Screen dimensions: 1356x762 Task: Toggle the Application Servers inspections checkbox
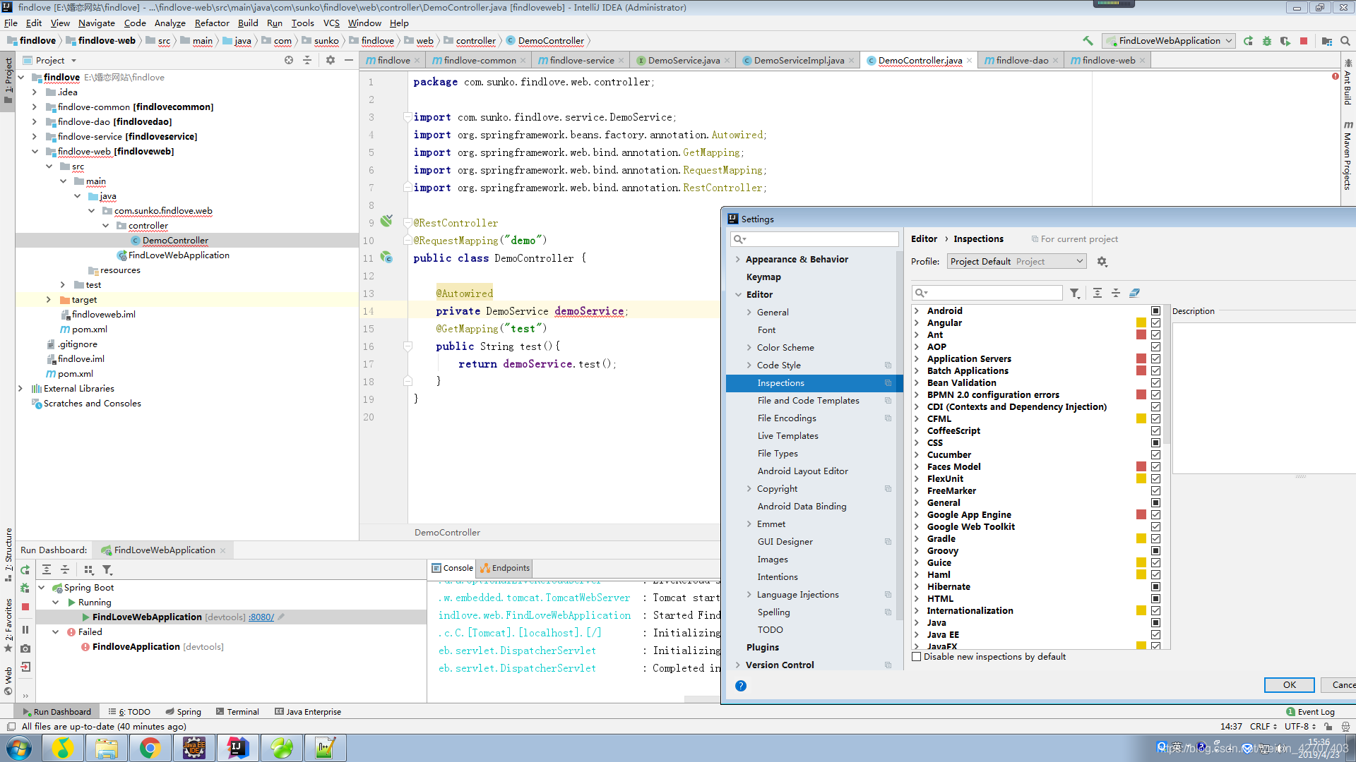1156,359
